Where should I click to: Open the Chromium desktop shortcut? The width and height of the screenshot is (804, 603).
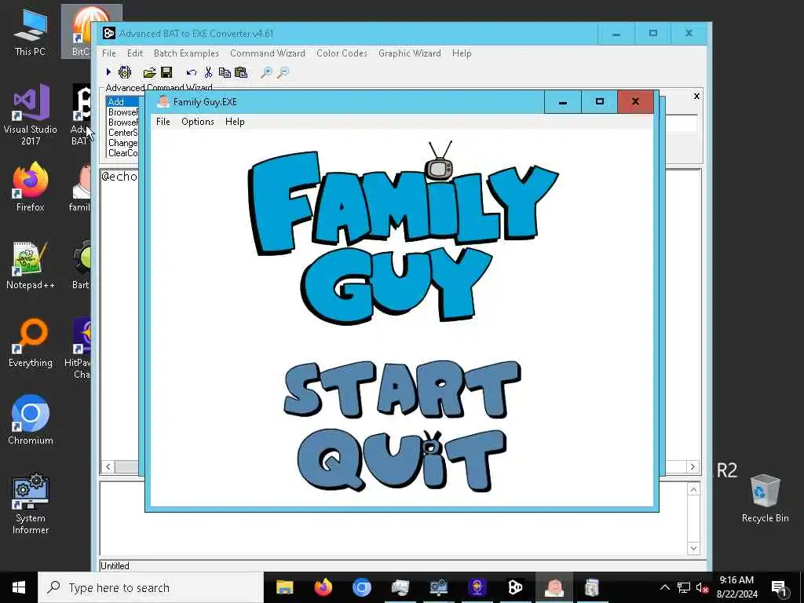click(31, 419)
